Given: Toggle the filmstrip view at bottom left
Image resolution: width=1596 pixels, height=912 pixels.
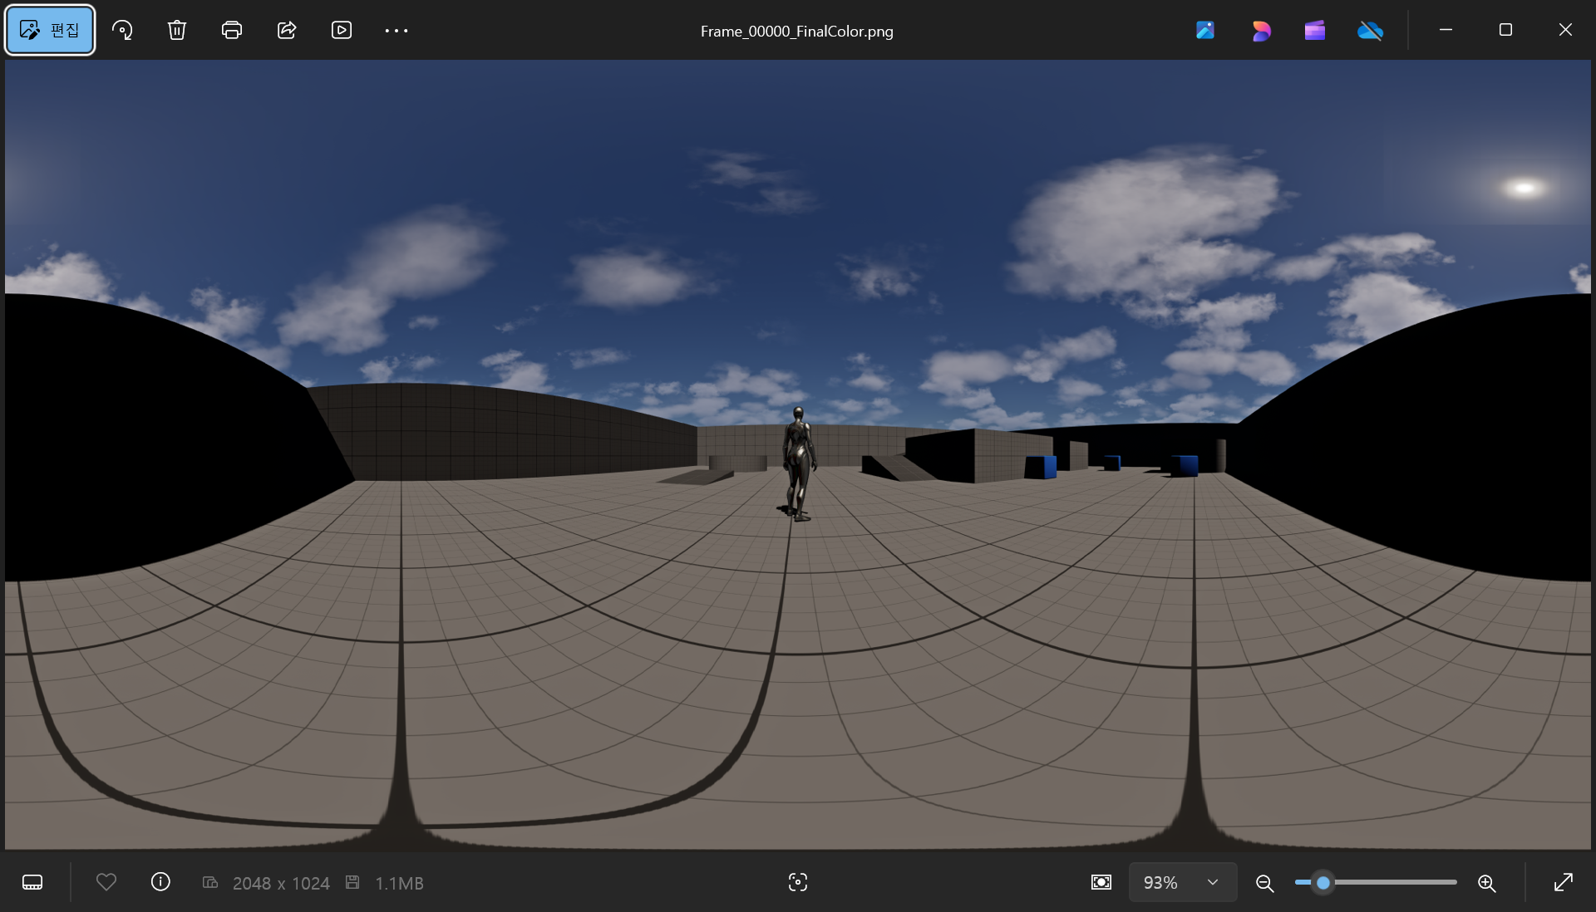Looking at the screenshot, I should pos(32,882).
